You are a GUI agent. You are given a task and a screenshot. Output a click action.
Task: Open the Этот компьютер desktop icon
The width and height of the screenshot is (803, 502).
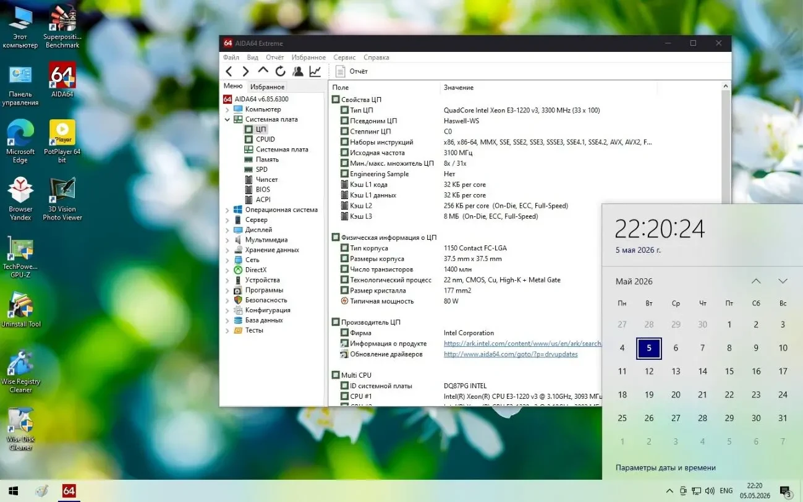click(20, 27)
